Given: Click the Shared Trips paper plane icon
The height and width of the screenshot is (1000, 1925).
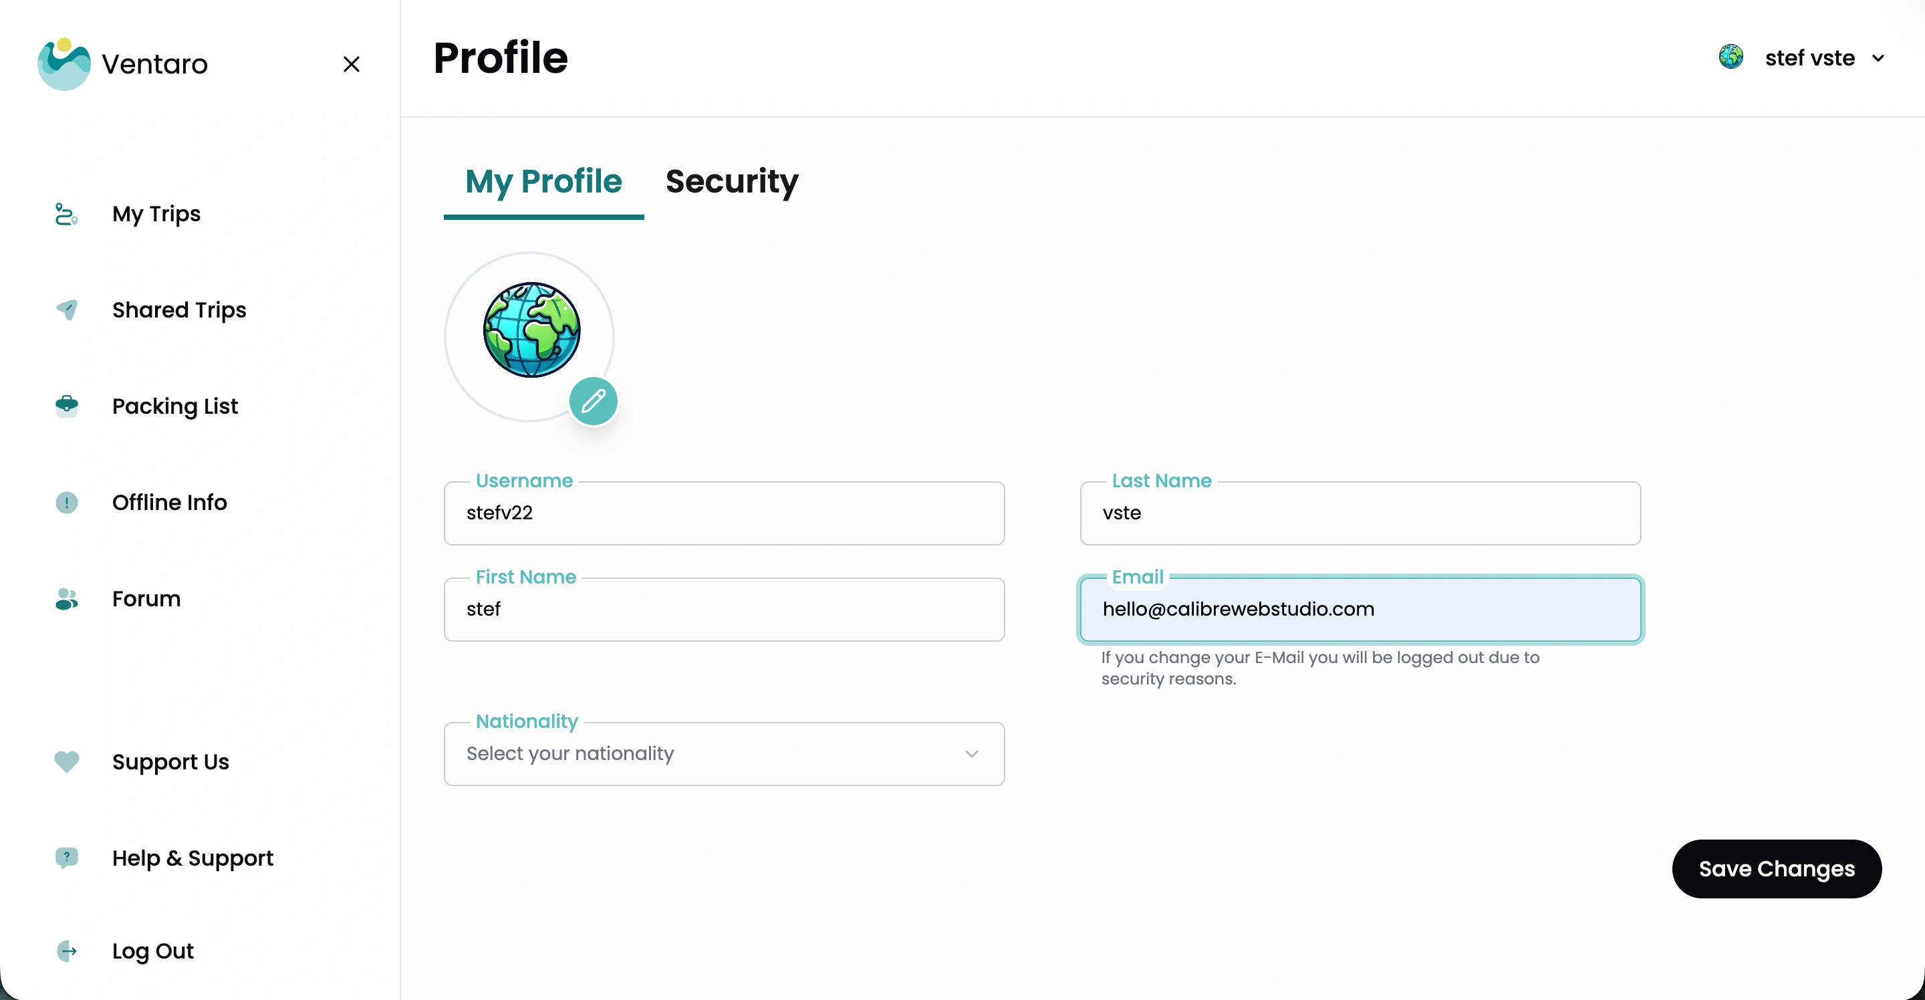Looking at the screenshot, I should (67, 309).
